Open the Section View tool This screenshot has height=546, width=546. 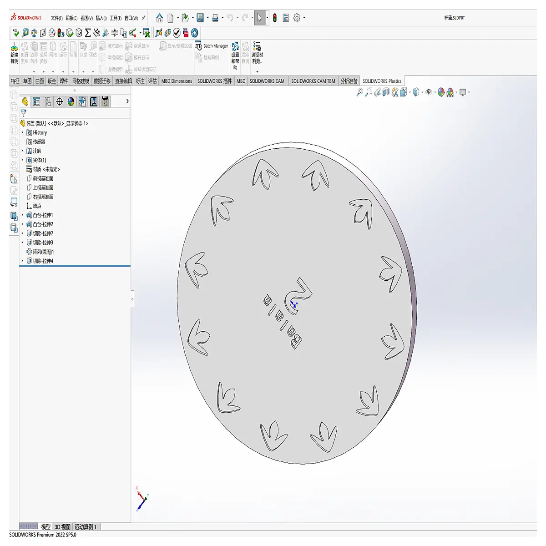tap(386, 92)
